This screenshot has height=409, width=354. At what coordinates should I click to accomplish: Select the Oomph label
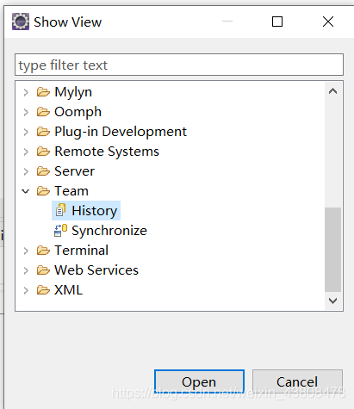click(78, 112)
